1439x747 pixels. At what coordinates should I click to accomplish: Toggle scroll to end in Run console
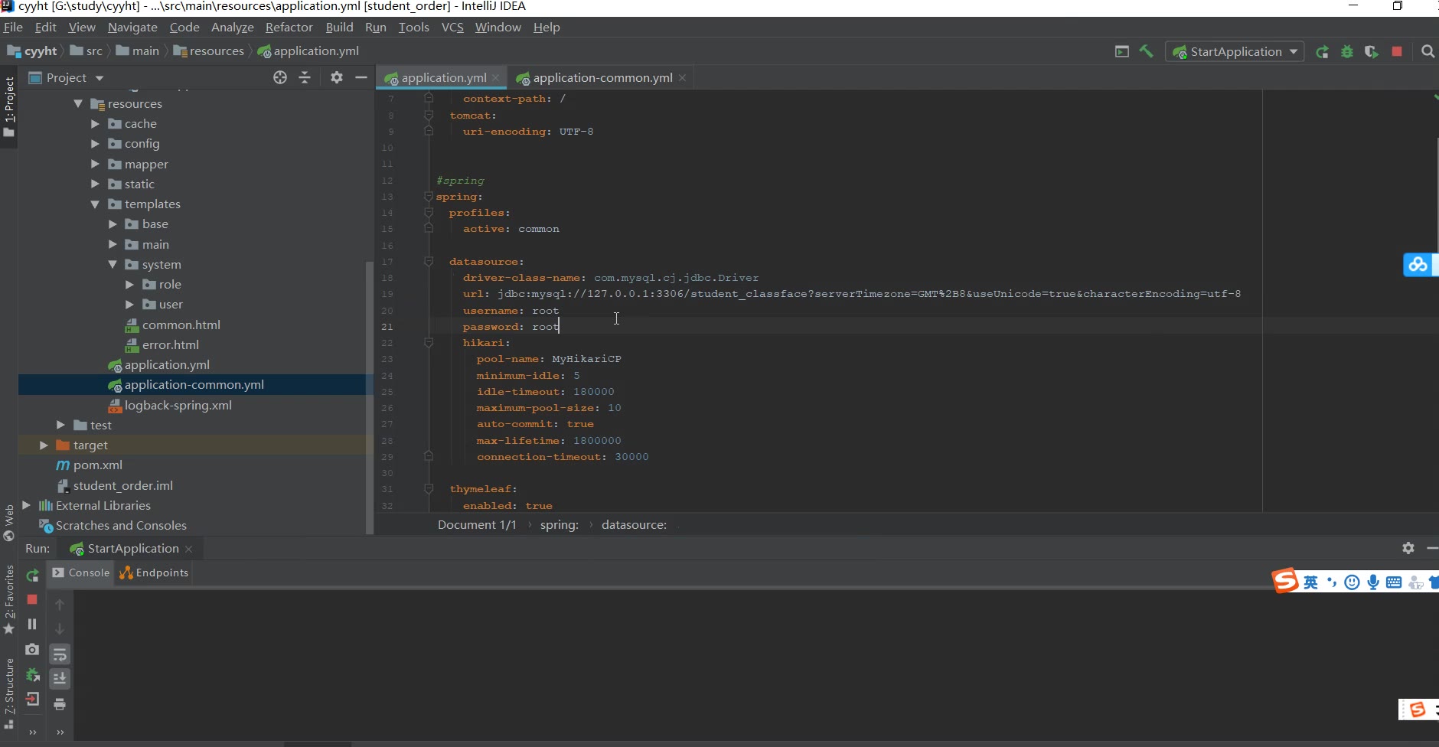point(60,679)
